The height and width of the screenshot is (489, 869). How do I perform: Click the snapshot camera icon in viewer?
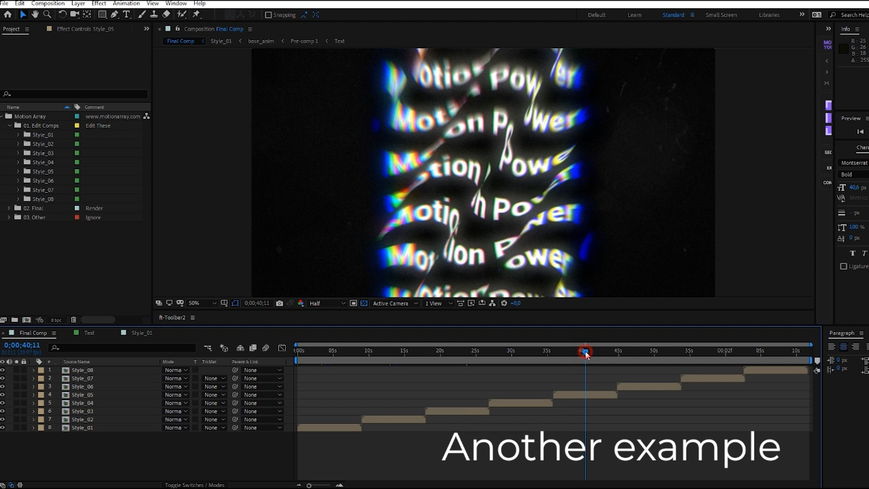(x=279, y=303)
